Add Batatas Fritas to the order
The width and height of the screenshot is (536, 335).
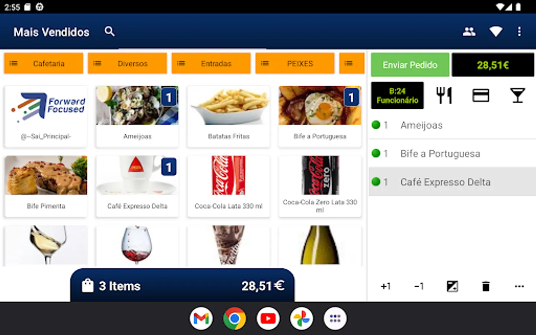[229, 117]
